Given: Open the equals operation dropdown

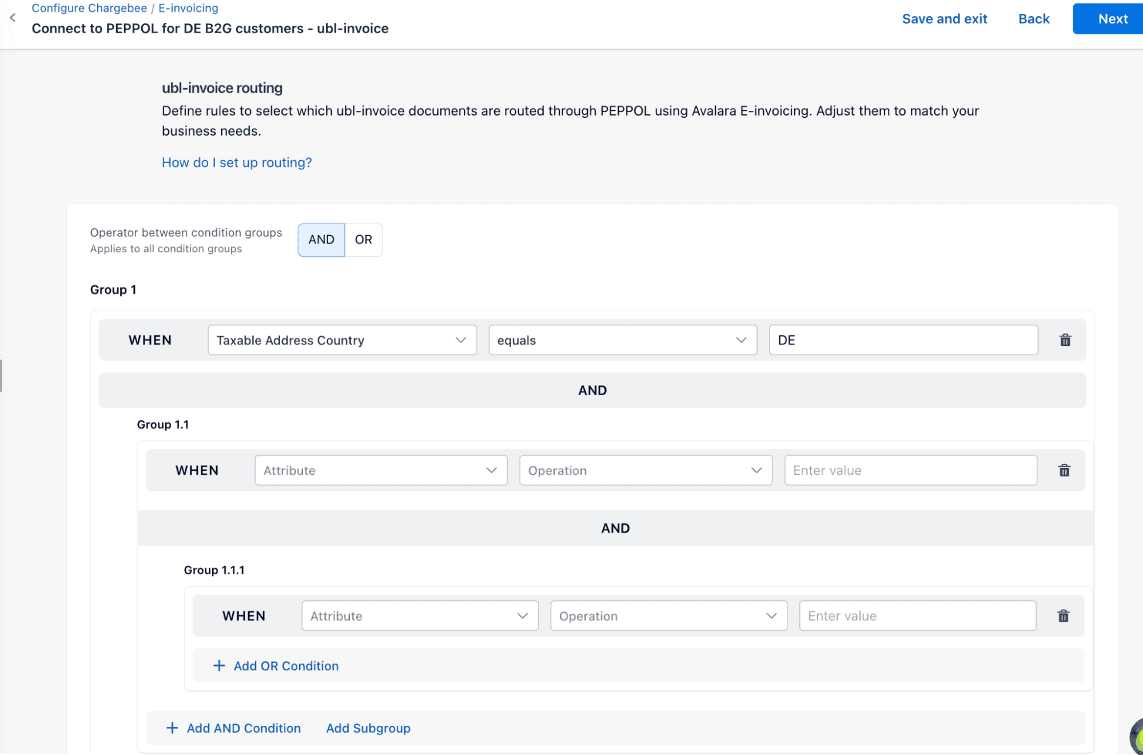Looking at the screenshot, I should [x=622, y=340].
